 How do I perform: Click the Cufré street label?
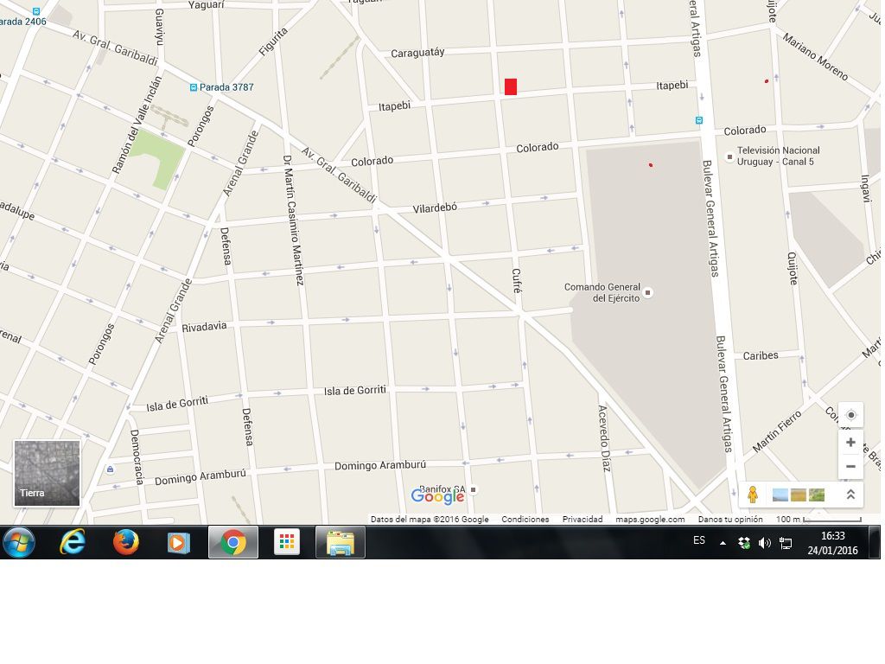tap(517, 281)
